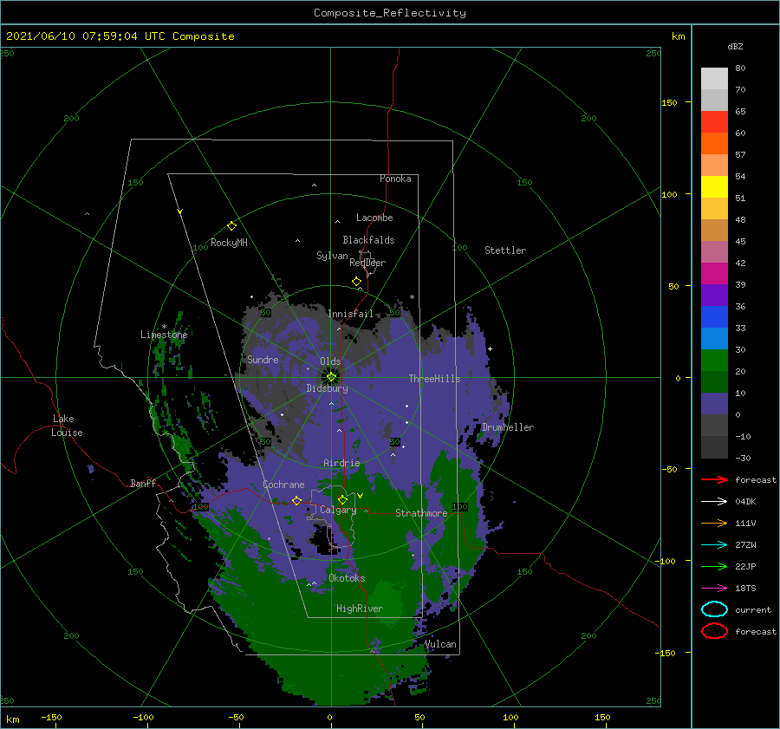The width and height of the screenshot is (780, 729).
Task: Click the -150 tick on bottom axis
Action: tap(51, 717)
